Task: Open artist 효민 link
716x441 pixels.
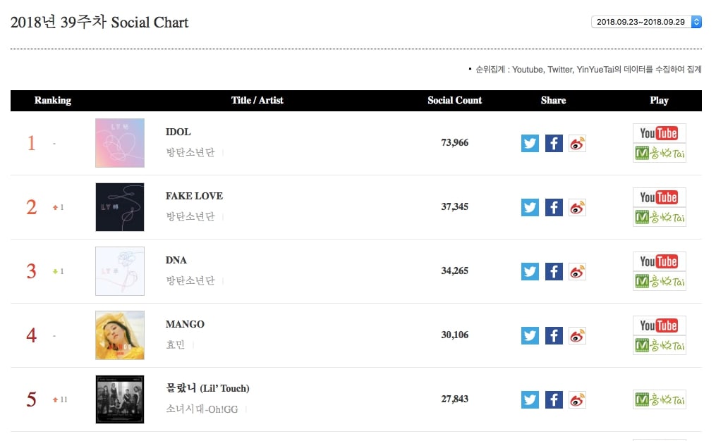Action: 174,344
